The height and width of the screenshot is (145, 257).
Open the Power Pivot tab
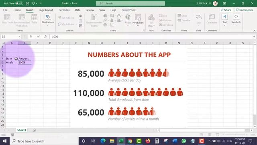(x=128, y=10)
